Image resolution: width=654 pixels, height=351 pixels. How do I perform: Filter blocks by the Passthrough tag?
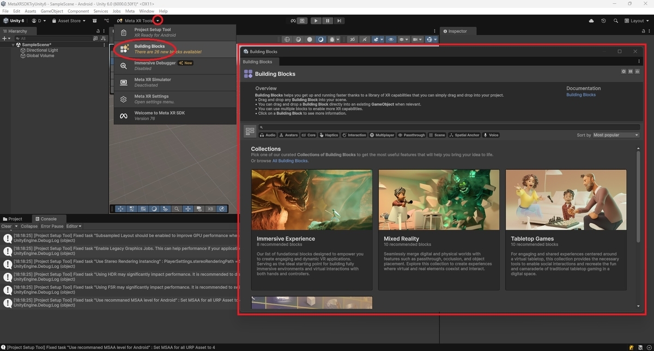click(x=411, y=135)
